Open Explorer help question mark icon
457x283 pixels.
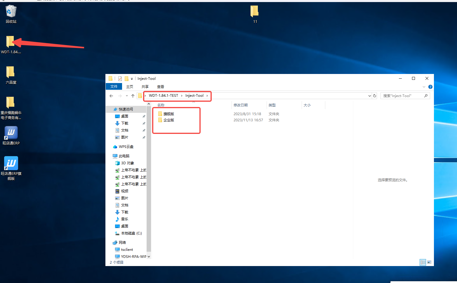tap(430, 87)
